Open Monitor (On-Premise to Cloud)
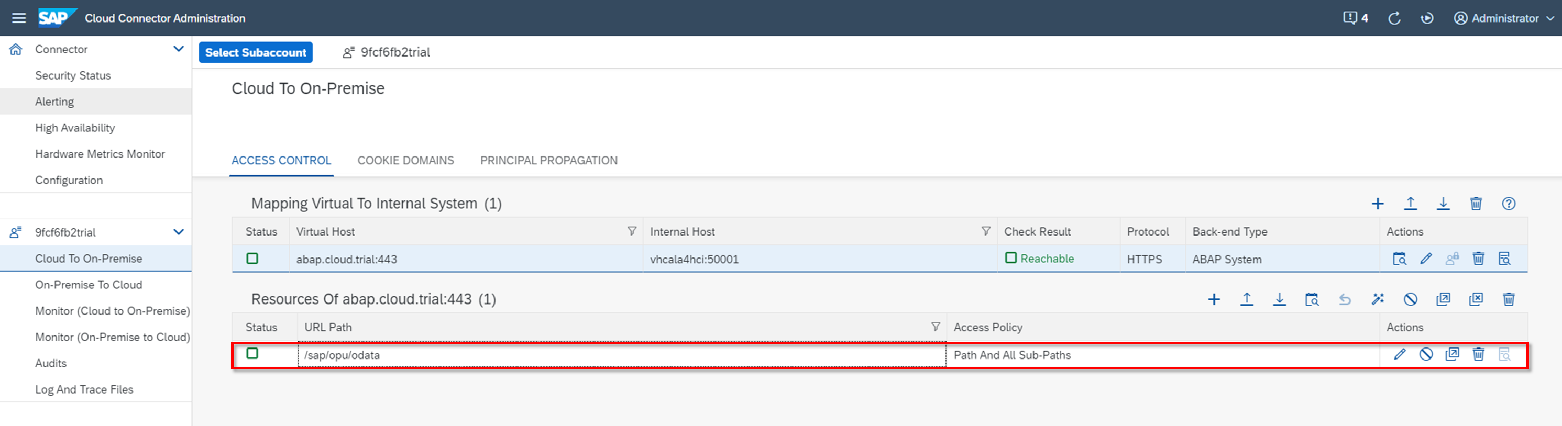Image resolution: width=1562 pixels, height=426 pixels. point(112,337)
